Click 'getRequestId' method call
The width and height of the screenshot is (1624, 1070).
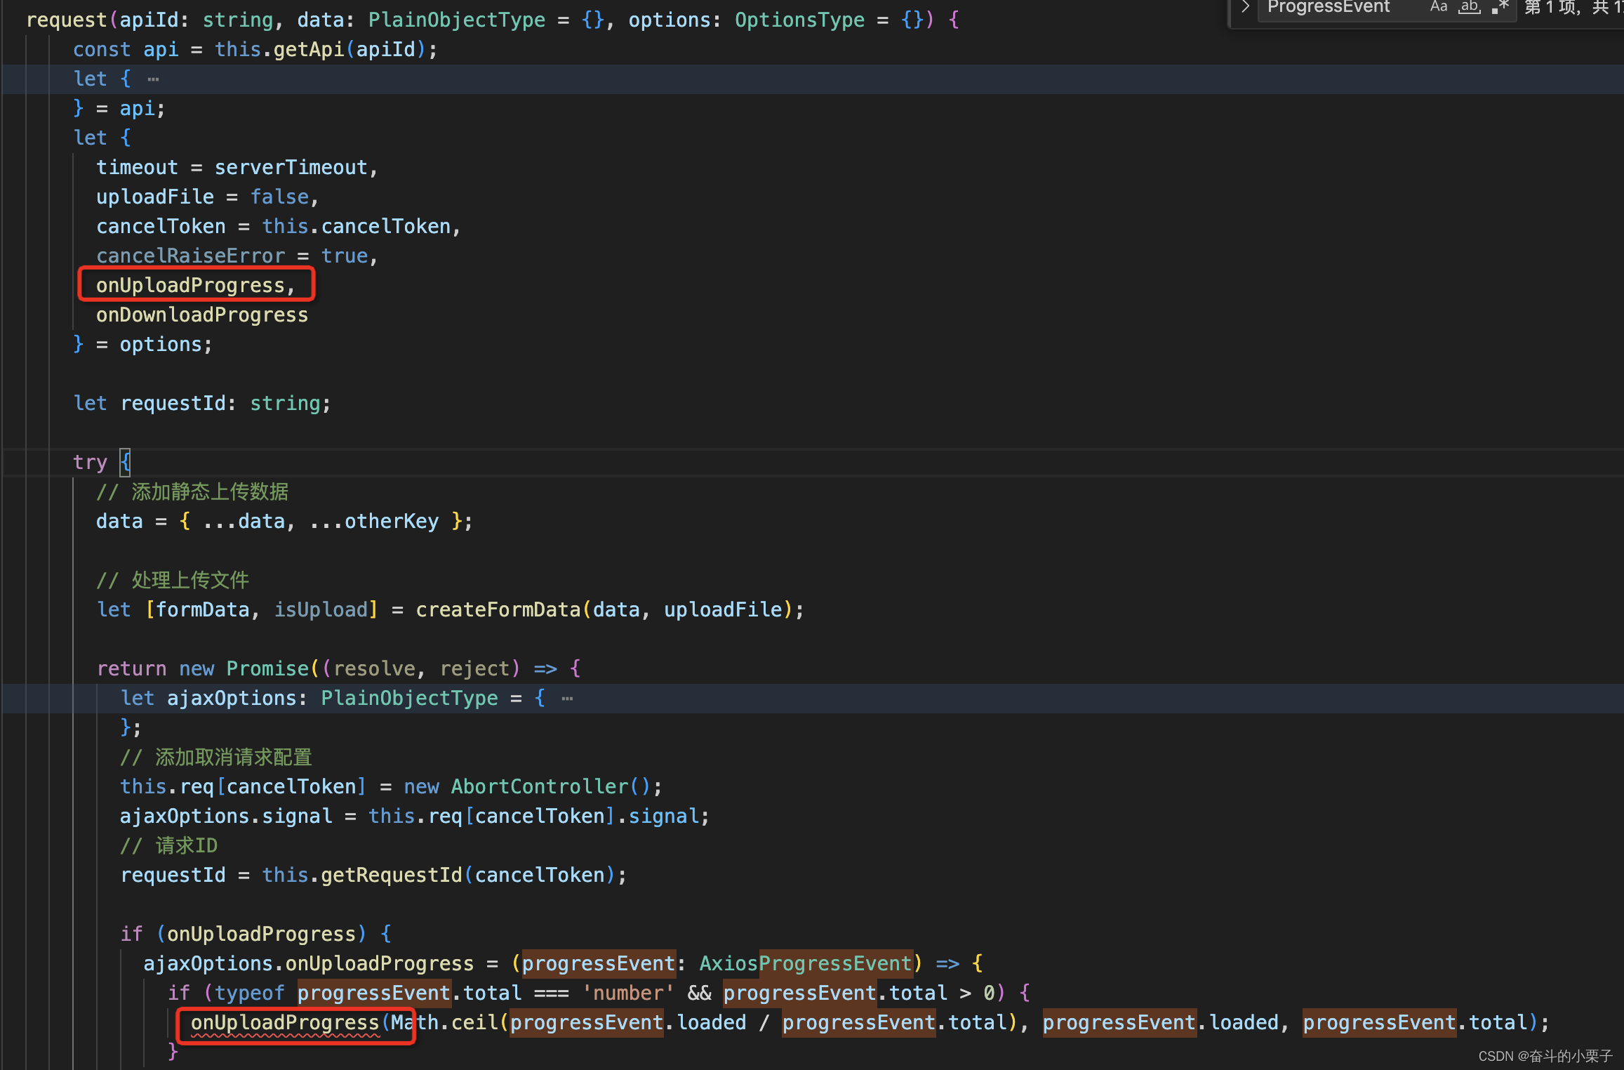click(x=392, y=876)
